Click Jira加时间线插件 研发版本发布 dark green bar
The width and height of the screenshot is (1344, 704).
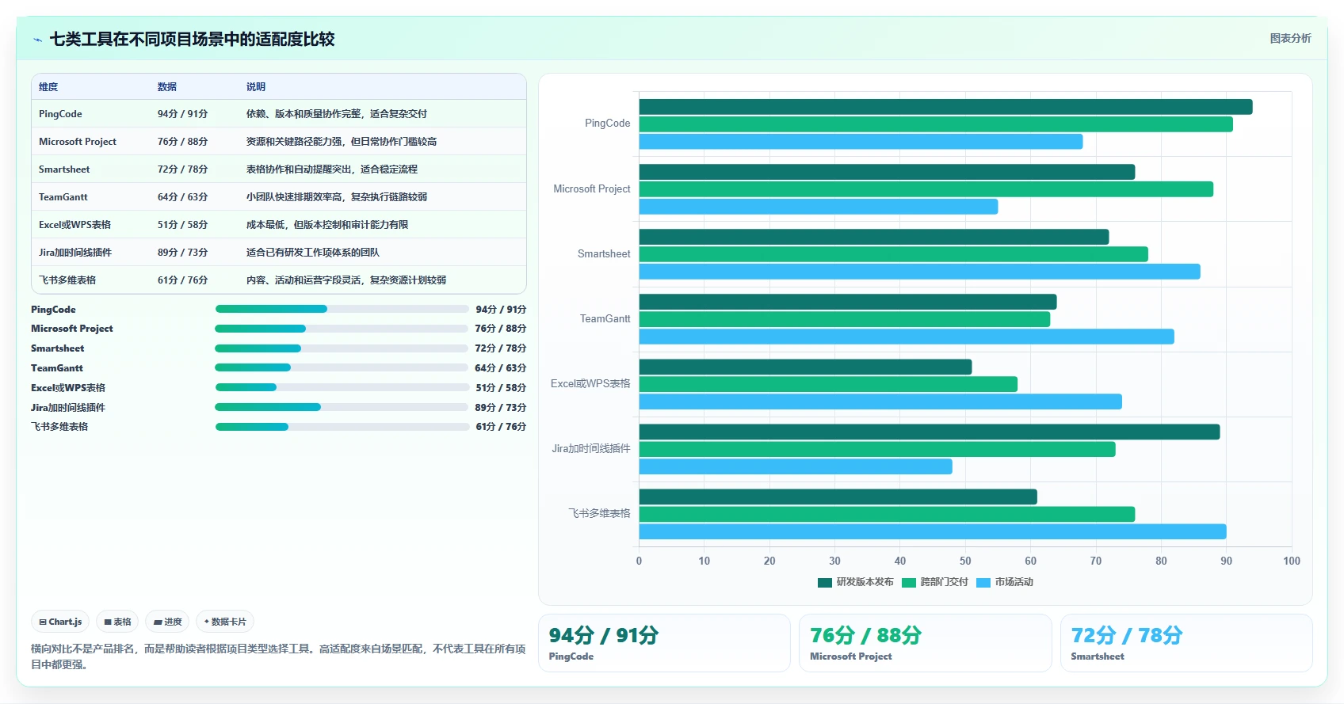click(x=930, y=432)
